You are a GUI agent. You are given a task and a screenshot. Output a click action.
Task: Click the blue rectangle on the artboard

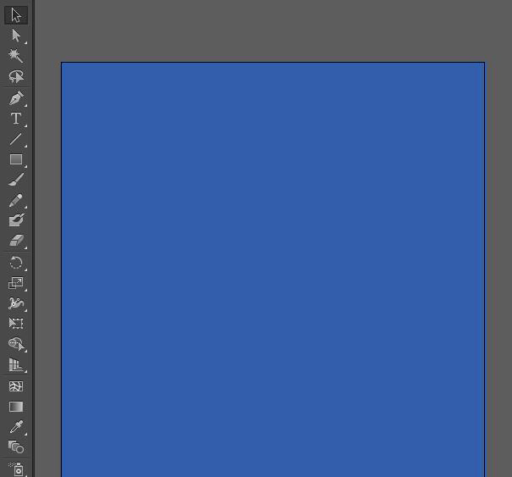[273, 269]
